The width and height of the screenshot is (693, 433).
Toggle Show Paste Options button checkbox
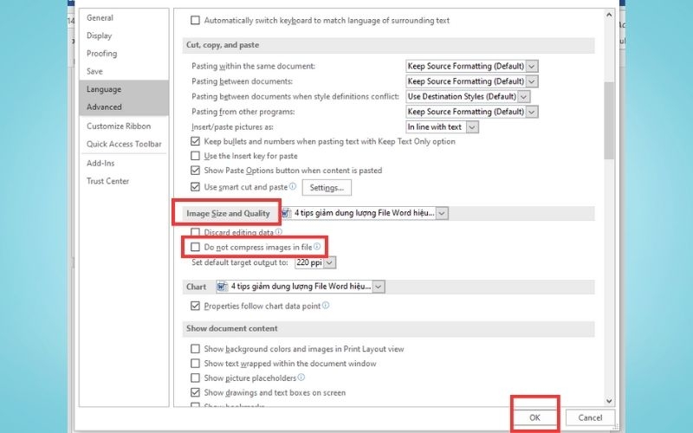(x=195, y=171)
